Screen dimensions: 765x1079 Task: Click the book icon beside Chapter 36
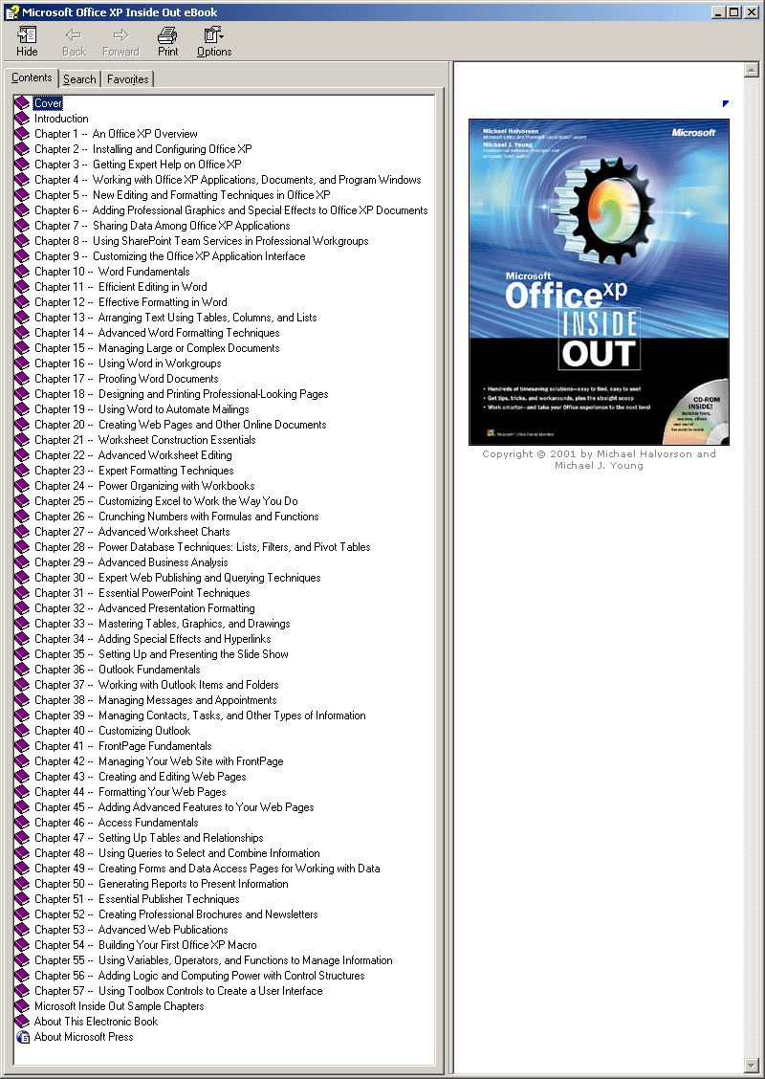pos(22,670)
